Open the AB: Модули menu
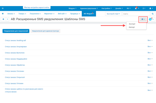156x103 pixels. tap(89, 14)
